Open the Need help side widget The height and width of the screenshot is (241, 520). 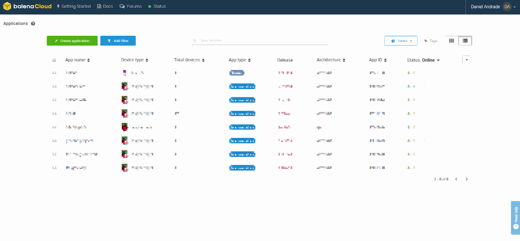pos(515,217)
